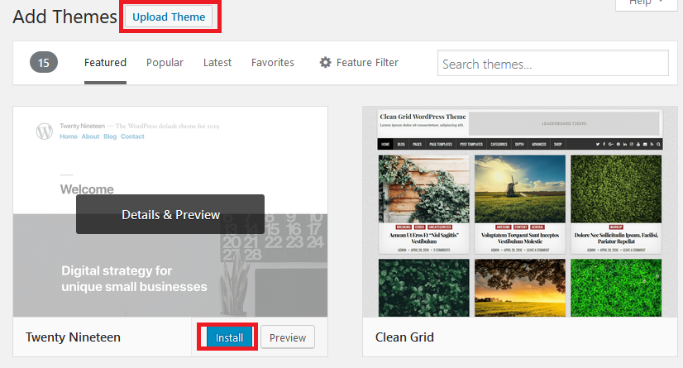The width and height of the screenshot is (683, 368).
Task: Open the Help dropdown tab
Action: coord(646,3)
